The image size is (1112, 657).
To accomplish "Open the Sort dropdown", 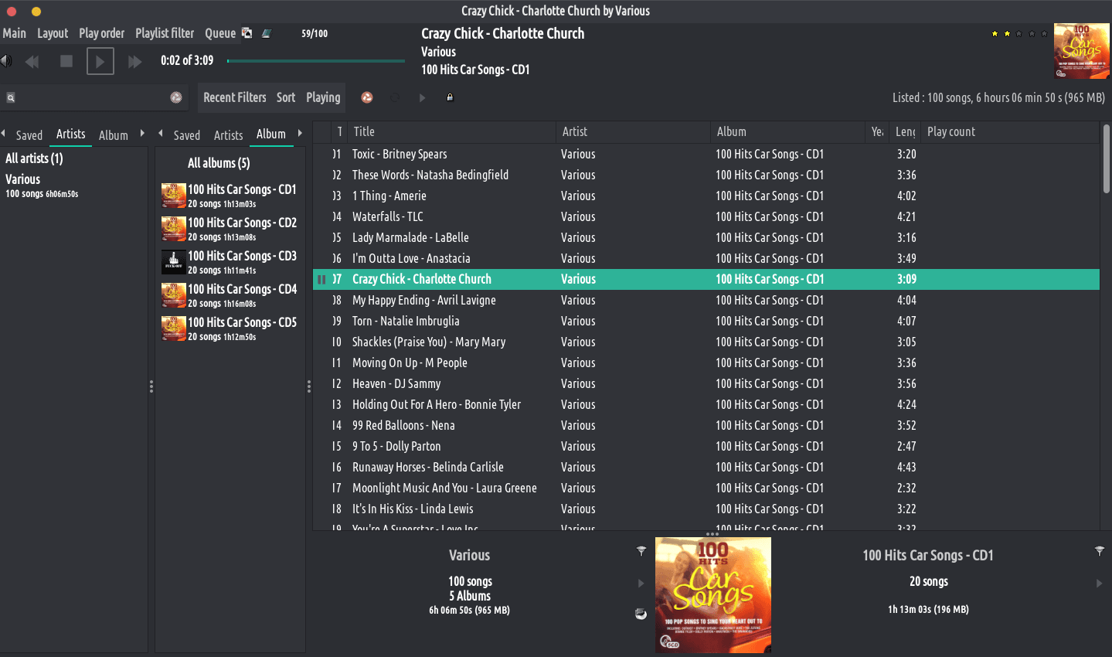I will tap(286, 97).
